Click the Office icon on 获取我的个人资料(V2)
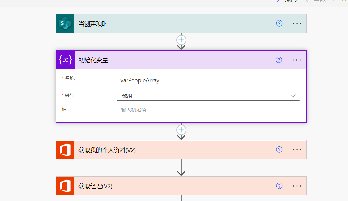 (x=65, y=150)
